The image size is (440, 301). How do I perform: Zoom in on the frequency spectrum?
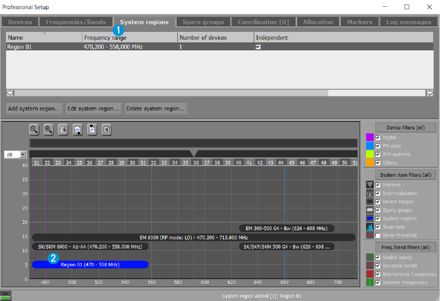coord(49,130)
